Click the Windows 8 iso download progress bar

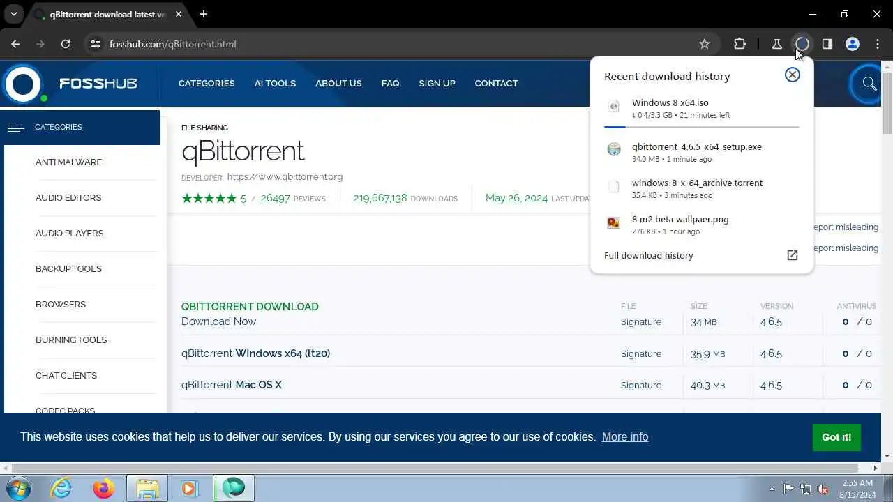(702, 127)
